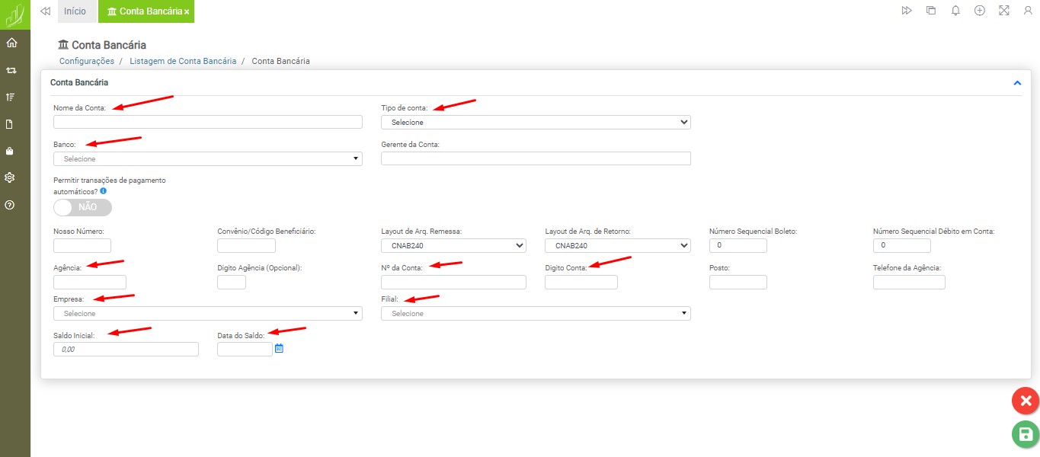Click the home icon in the left sidebar
The image size is (1040, 457).
point(11,43)
